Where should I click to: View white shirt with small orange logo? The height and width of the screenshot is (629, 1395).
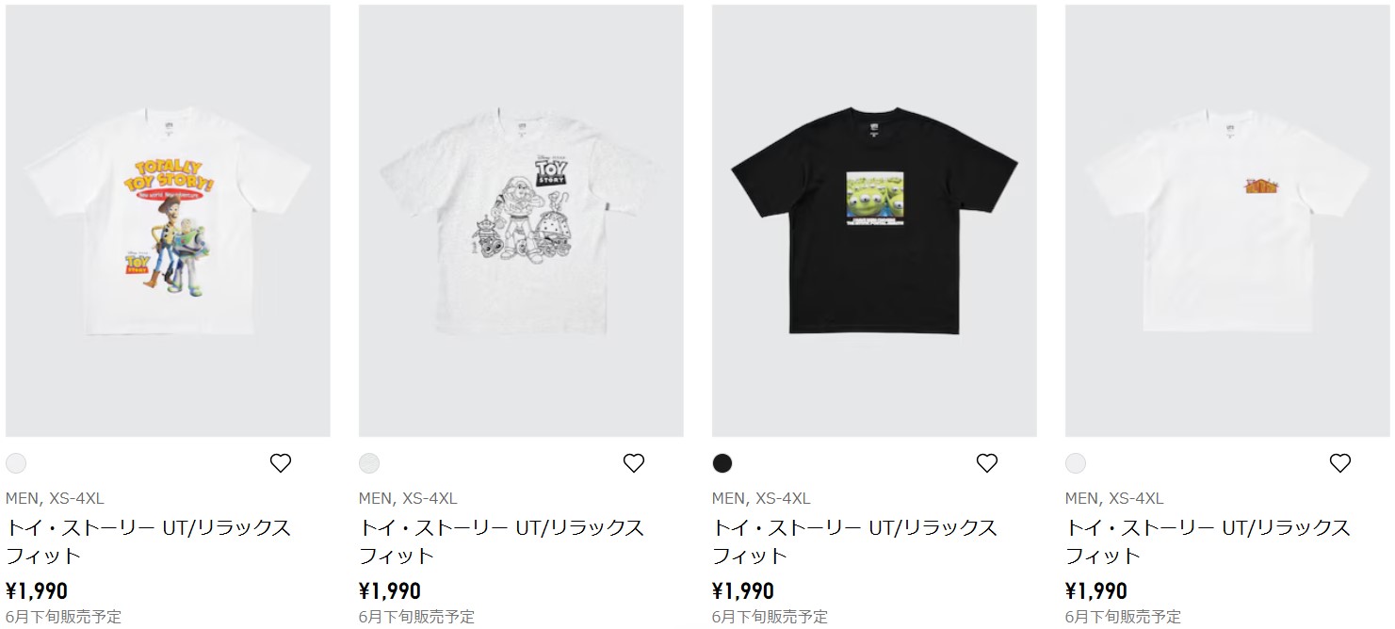click(x=1227, y=220)
